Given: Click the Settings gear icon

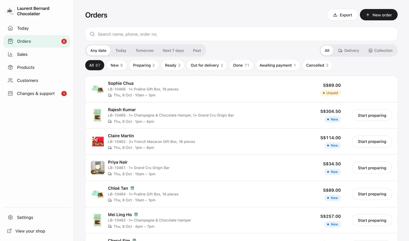Looking at the screenshot, I should coord(10,217).
